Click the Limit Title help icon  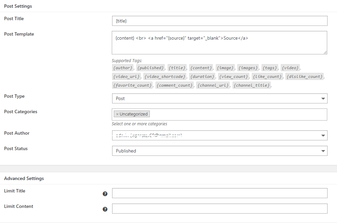(105, 194)
